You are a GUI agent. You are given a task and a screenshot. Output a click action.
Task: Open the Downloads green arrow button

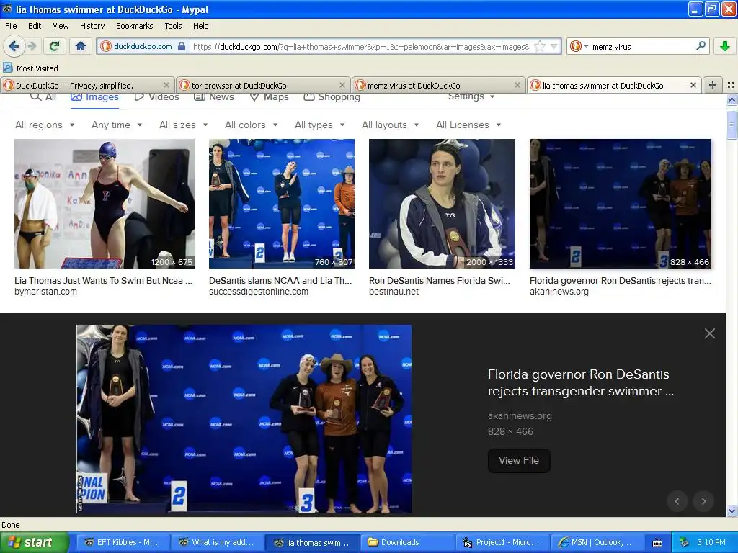(x=725, y=46)
